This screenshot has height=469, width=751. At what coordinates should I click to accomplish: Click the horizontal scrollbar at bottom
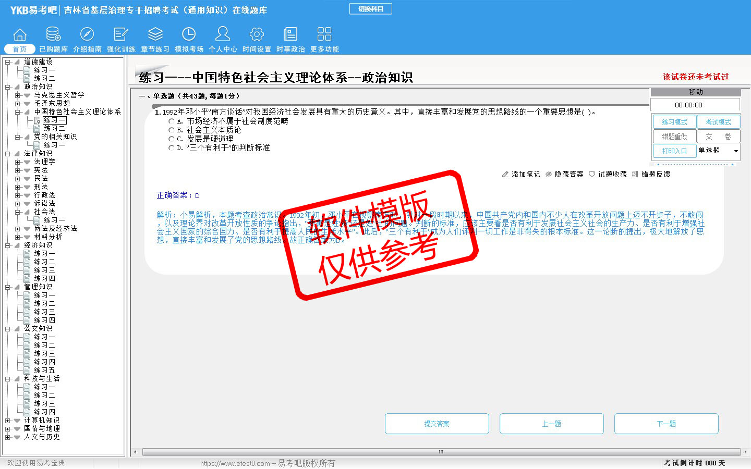tap(441, 452)
